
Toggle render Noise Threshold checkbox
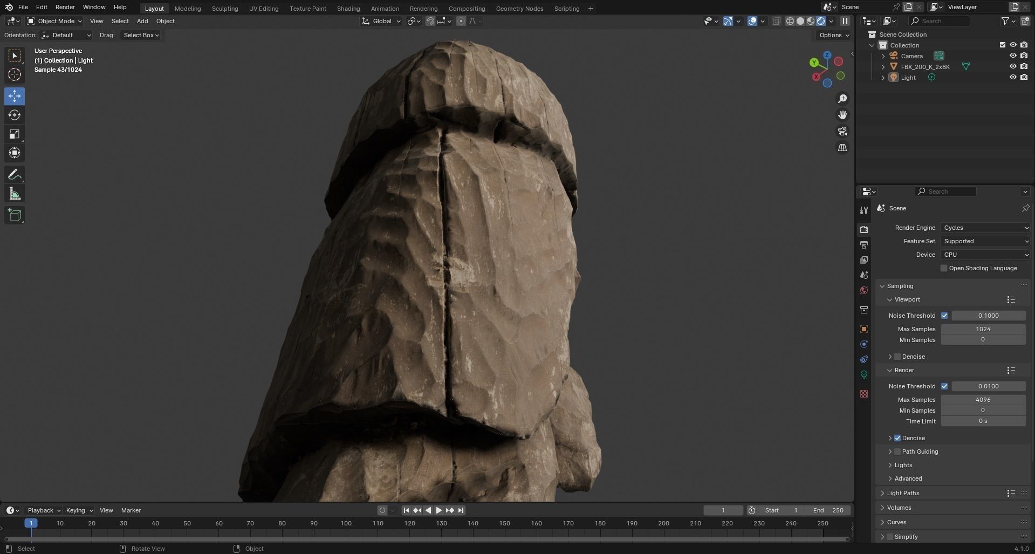(944, 386)
